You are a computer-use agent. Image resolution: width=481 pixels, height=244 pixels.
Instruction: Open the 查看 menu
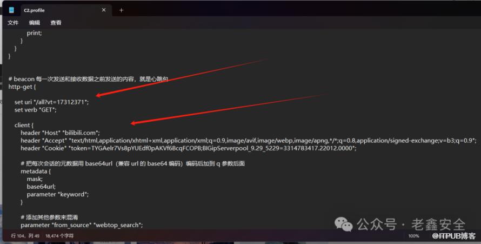coord(56,23)
